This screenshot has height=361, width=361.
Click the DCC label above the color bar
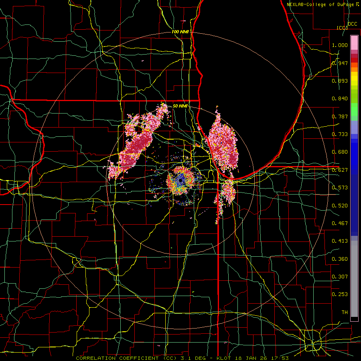coord(352,24)
